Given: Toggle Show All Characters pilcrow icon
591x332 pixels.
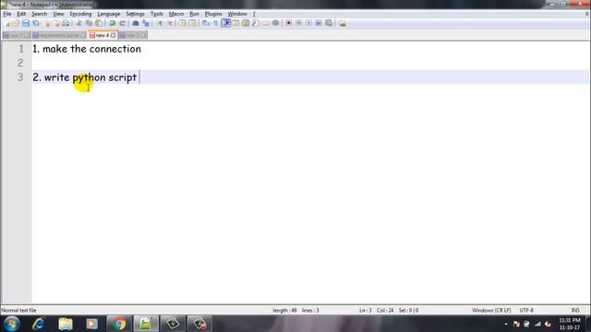Looking at the screenshot, I should pos(215,23).
